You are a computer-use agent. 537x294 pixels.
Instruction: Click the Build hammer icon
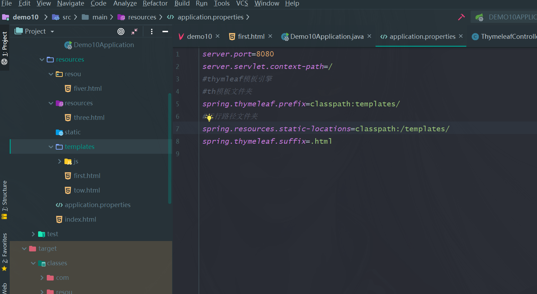pos(461,16)
